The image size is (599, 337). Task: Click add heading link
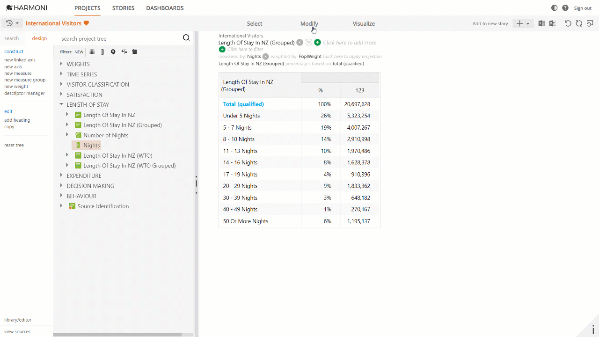coord(17,120)
